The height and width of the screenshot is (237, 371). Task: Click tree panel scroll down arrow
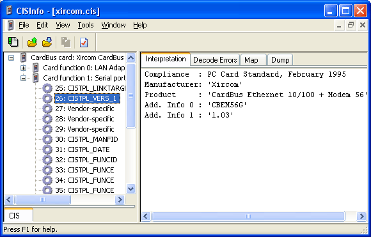[131, 188]
